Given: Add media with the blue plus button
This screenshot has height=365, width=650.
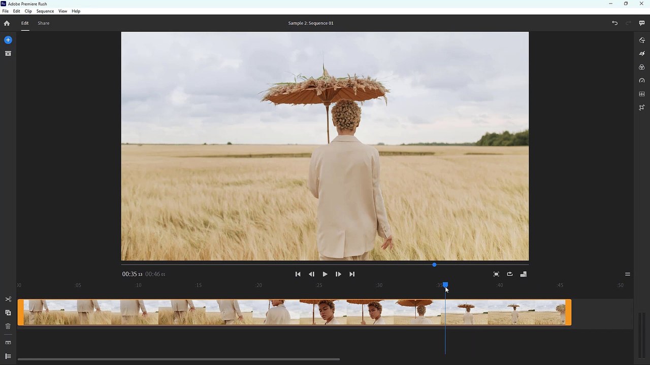Looking at the screenshot, I should [x=8, y=40].
